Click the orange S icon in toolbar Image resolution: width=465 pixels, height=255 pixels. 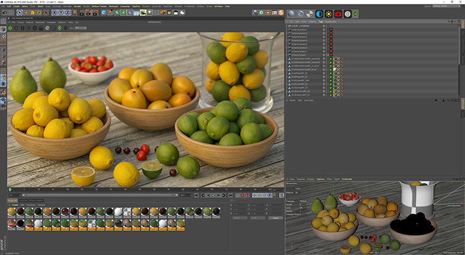[x=281, y=12]
